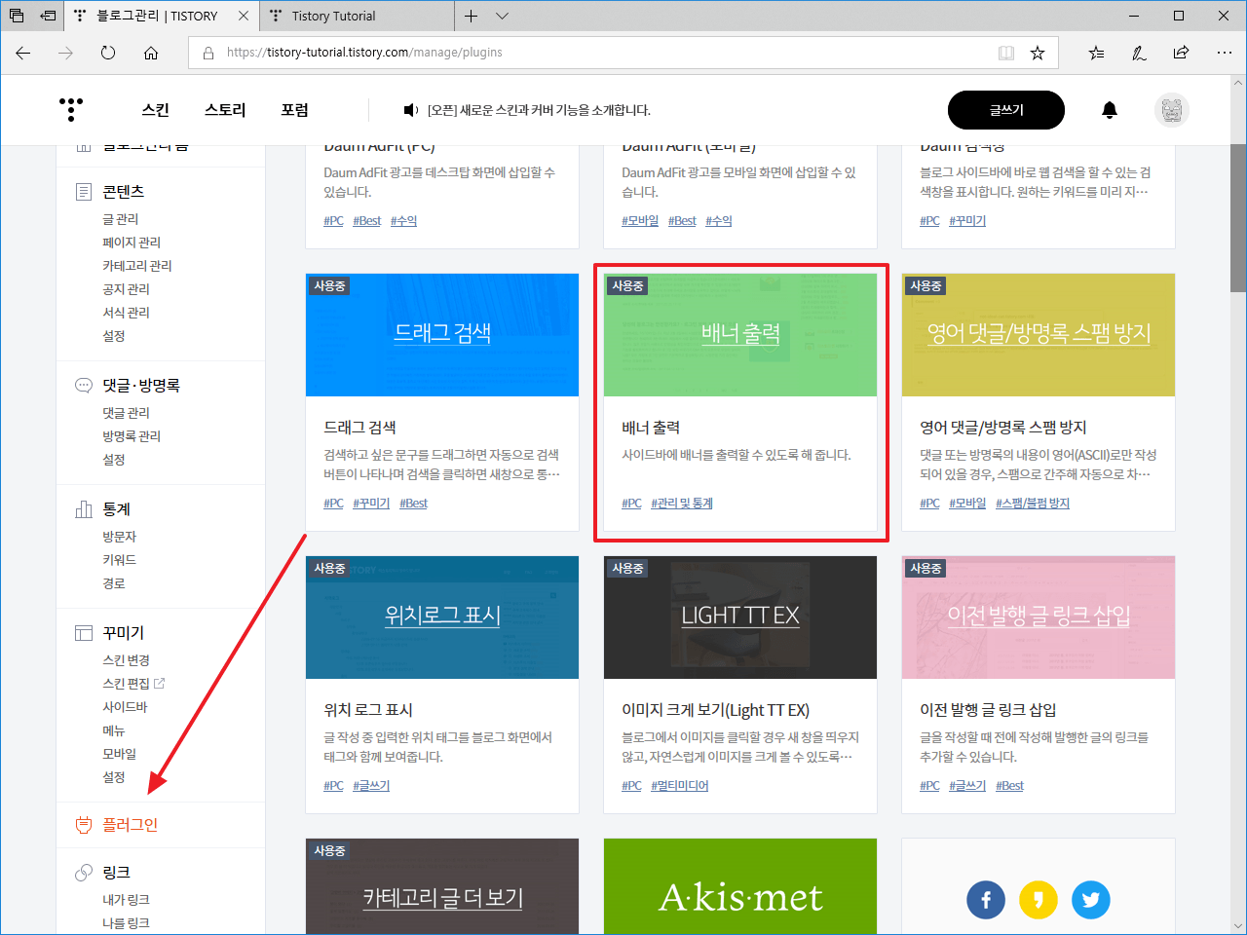
Task: Open 서식 관리 in sidebar
Action: [127, 313]
